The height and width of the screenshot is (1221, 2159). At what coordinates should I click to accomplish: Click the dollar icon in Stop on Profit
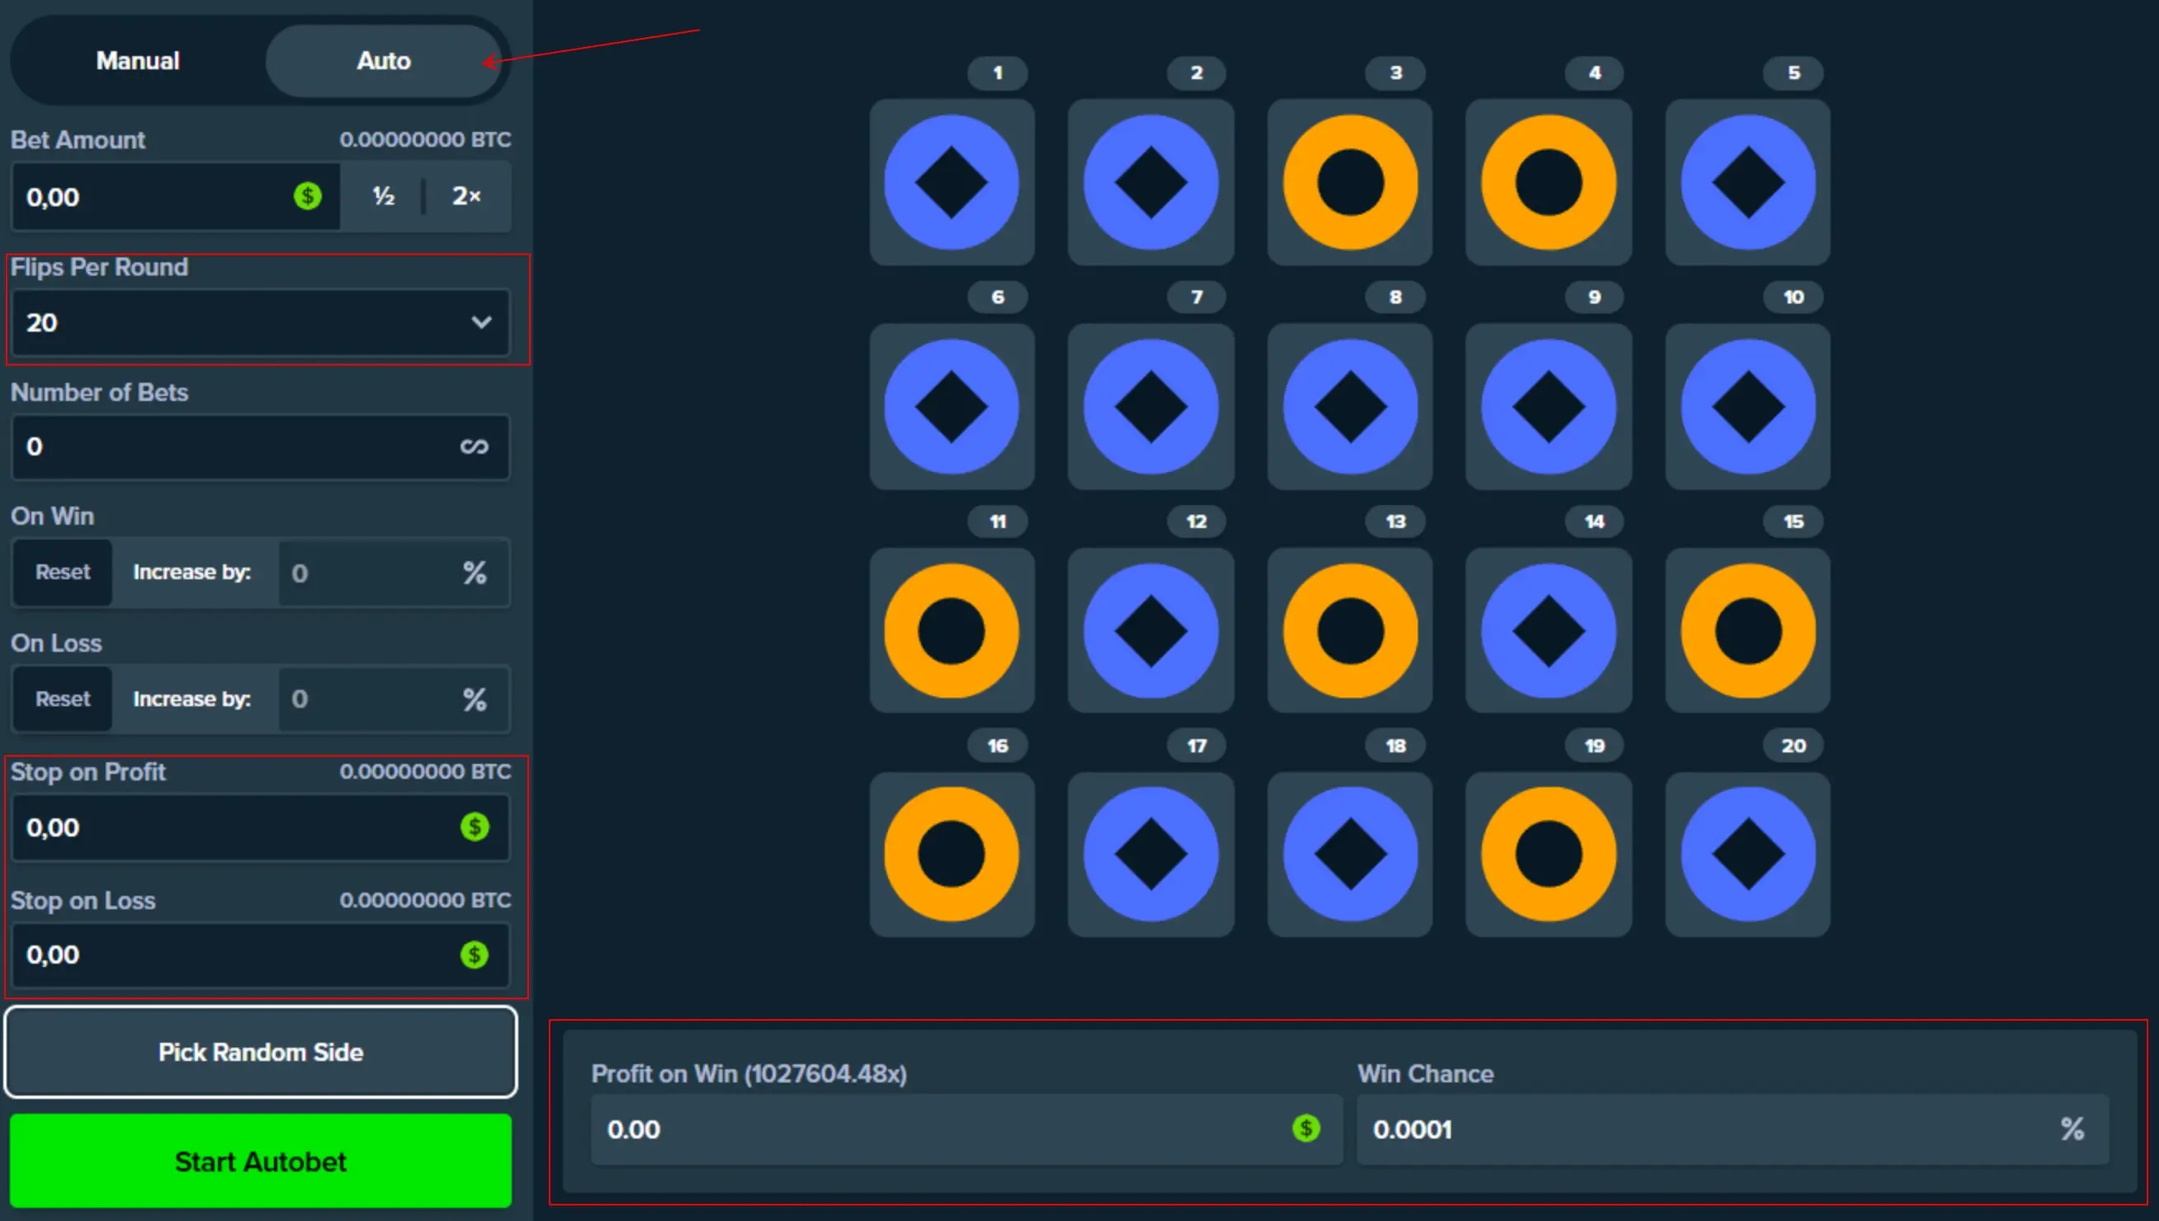(x=475, y=827)
